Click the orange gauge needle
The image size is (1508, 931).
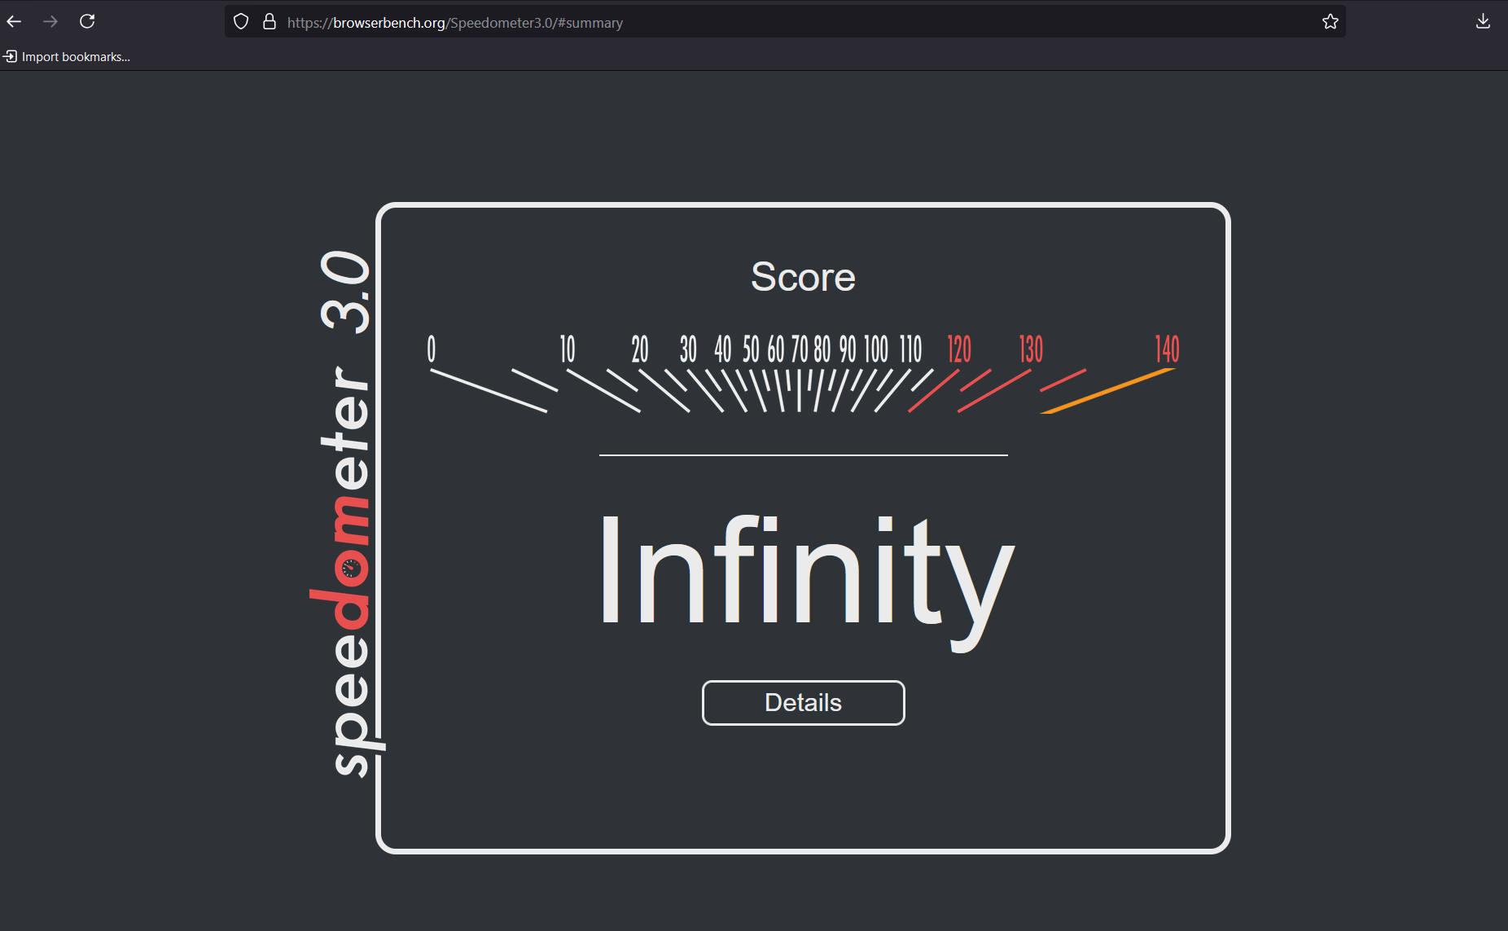pyautogui.click(x=1107, y=391)
